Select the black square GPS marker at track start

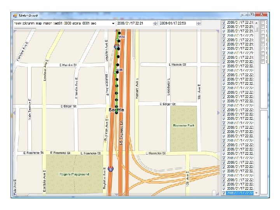coord(119,33)
